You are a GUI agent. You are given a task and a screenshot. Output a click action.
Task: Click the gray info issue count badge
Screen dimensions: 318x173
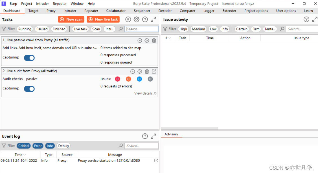(x=150, y=79)
